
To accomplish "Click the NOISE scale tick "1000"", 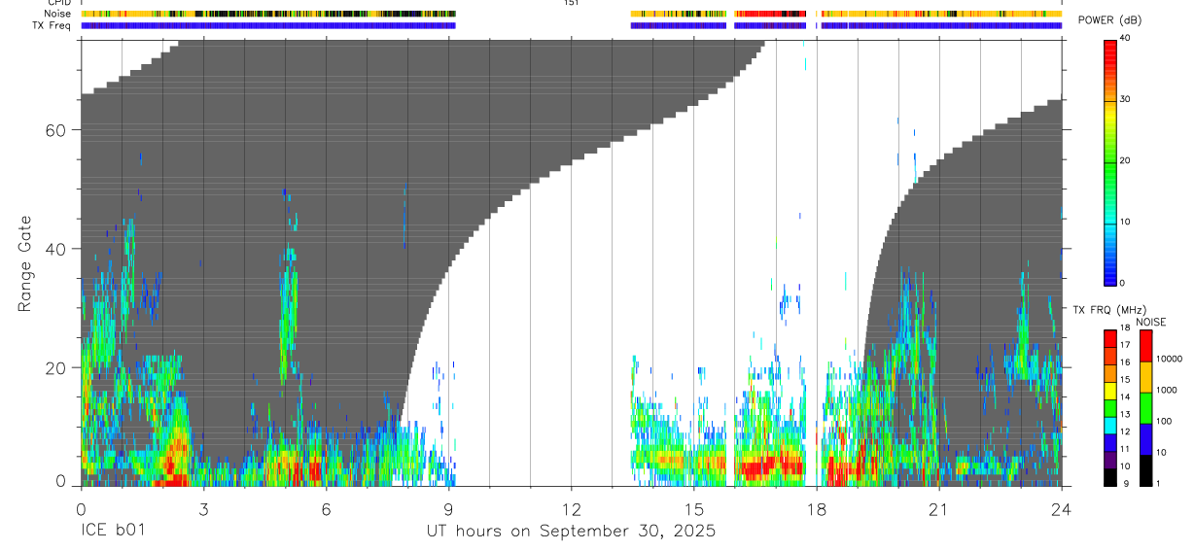I will tap(1167, 391).
